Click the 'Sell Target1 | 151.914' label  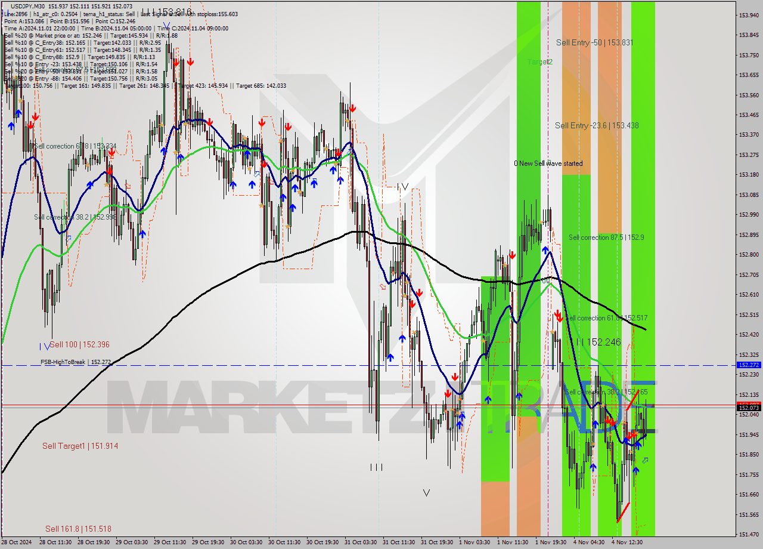click(80, 446)
